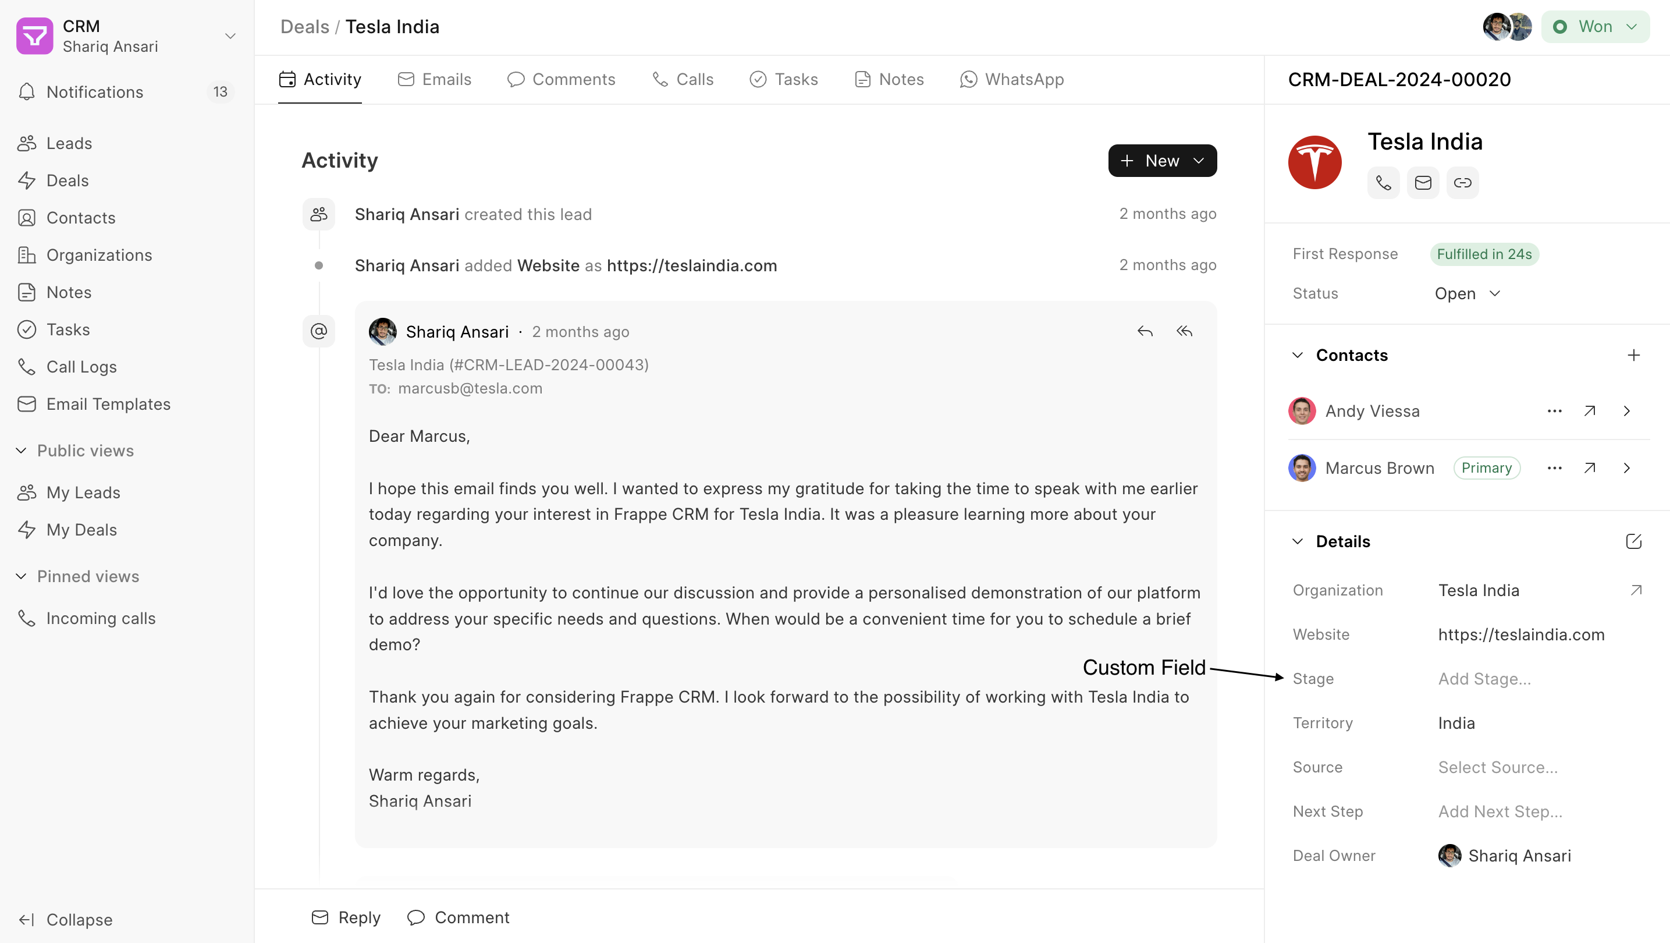The image size is (1670, 943).
Task: Open the Tesla India organization link arrow
Action: [x=1636, y=590]
